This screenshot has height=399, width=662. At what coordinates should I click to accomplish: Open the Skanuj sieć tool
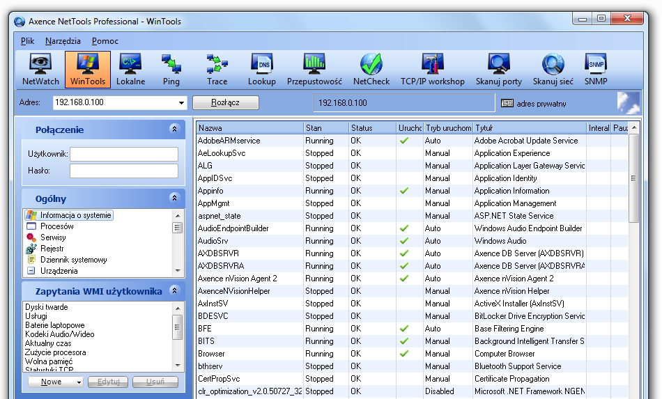point(553,70)
